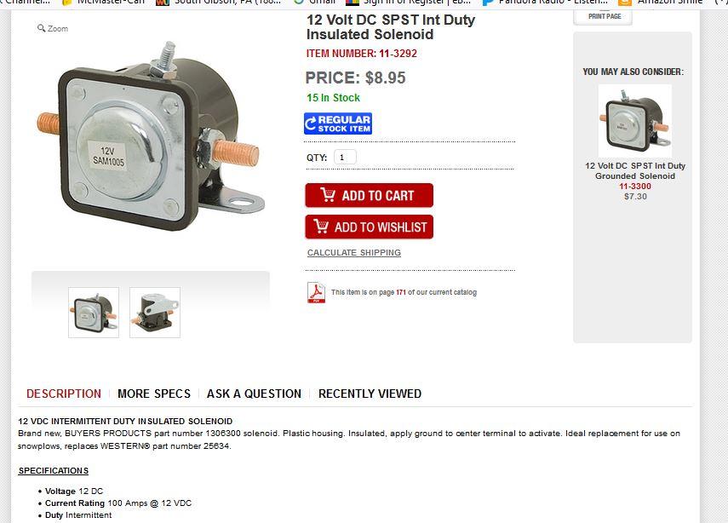Screen dimensions: 728x523
Task: Click the cart icon in Add to Cart
Action: pos(328,194)
